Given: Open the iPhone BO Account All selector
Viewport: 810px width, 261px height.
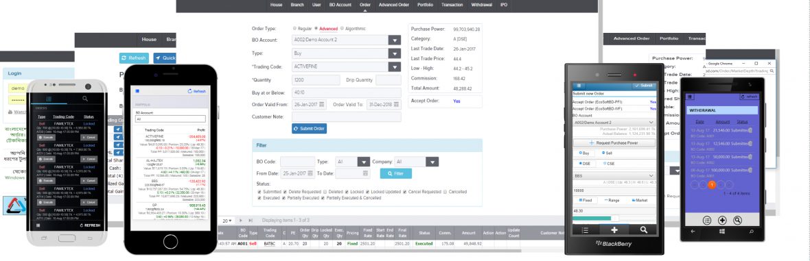Looking at the screenshot, I should pyautogui.click(x=170, y=119).
